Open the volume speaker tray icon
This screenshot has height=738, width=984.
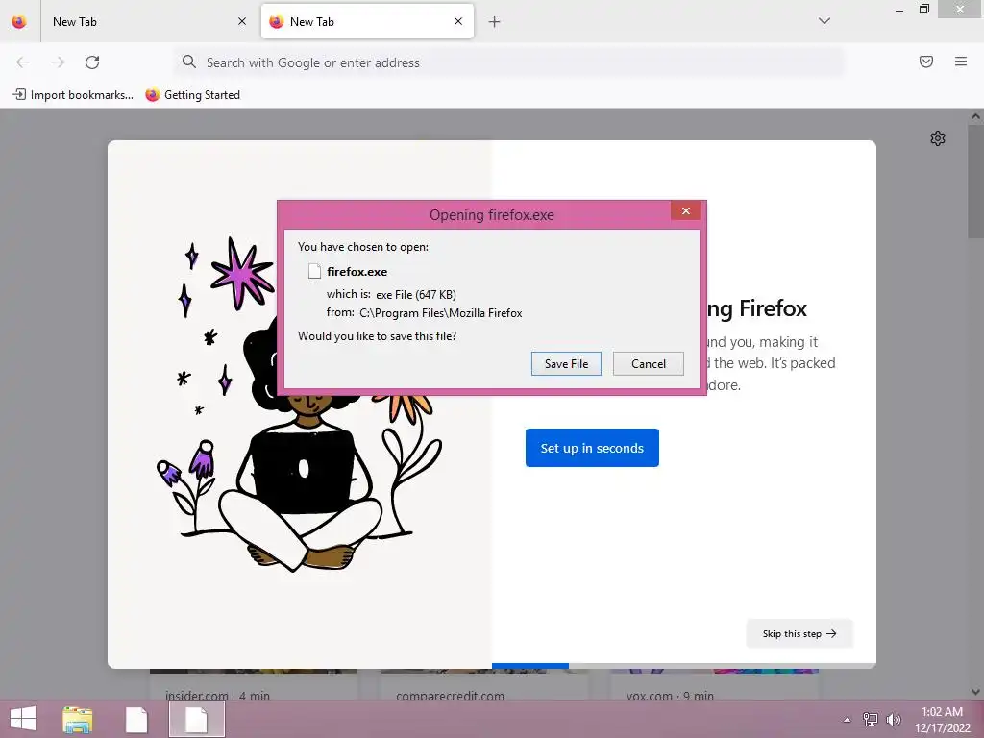[x=893, y=720]
